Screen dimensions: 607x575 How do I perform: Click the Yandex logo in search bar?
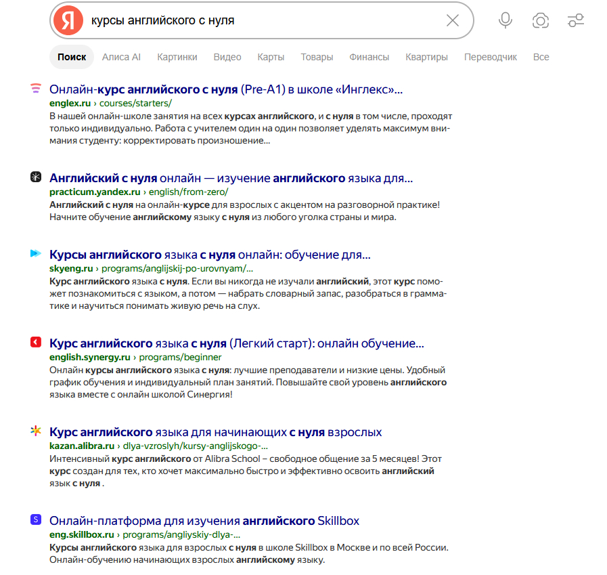[x=68, y=20]
